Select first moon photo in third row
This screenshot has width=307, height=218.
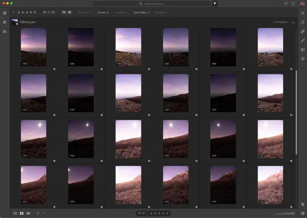(x=33, y=139)
